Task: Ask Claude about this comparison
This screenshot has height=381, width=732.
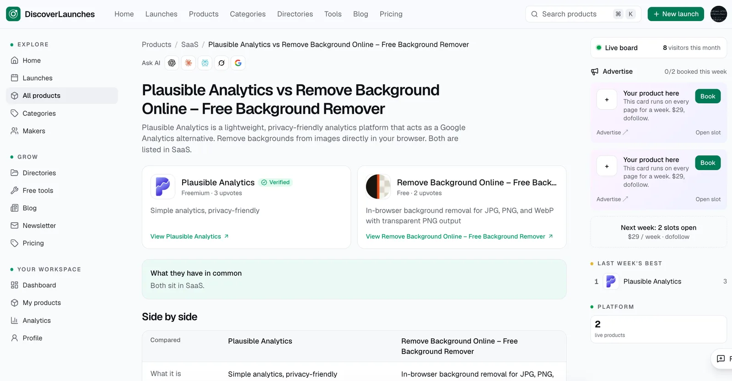Action: [x=188, y=63]
